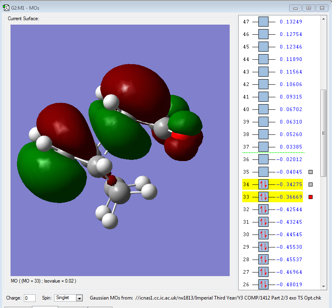
Task: Toggle the gray surface marker beside orbital 35
Action: click(x=311, y=172)
